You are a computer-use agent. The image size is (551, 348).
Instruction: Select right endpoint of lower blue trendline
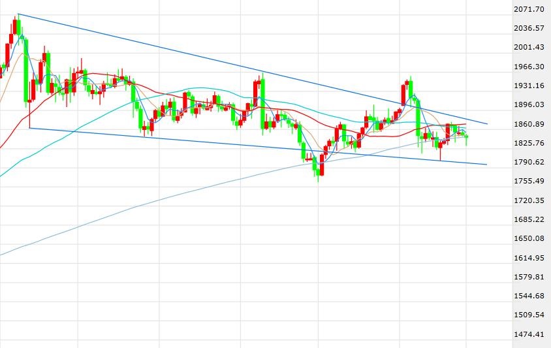tap(486, 164)
